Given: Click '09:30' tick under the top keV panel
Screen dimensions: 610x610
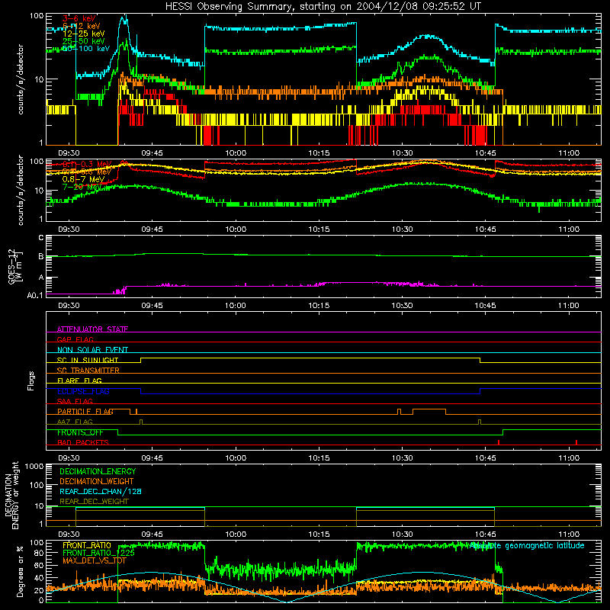Looking at the screenshot, I should pyautogui.click(x=69, y=153).
